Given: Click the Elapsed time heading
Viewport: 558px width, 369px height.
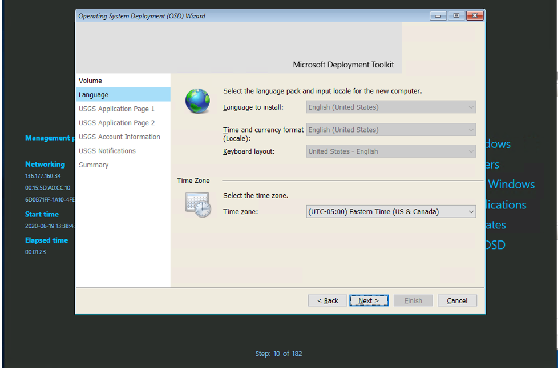Looking at the screenshot, I should coord(47,240).
